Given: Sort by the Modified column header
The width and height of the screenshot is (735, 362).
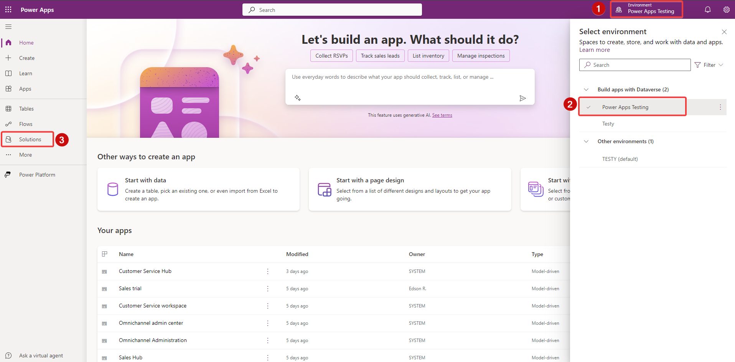Looking at the screenshot, I should [x=297, y=254].
